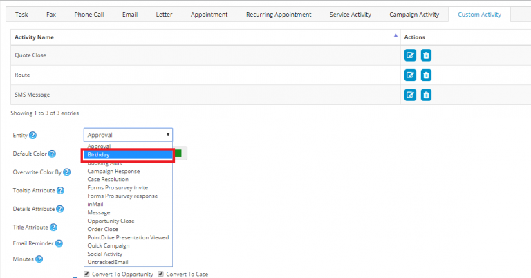Screen dimensions: 531x278
Task: Open the Entity dropdown showing Approval
Action: [128, 135]
